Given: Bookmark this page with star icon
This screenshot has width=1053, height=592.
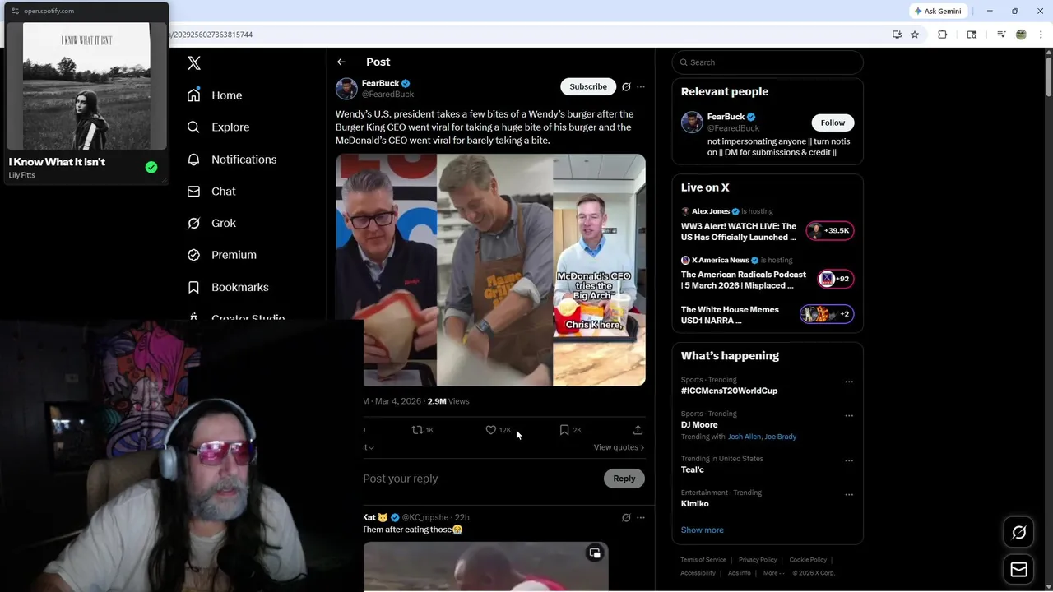Looking at the screenshot, I should click(915, 35).
